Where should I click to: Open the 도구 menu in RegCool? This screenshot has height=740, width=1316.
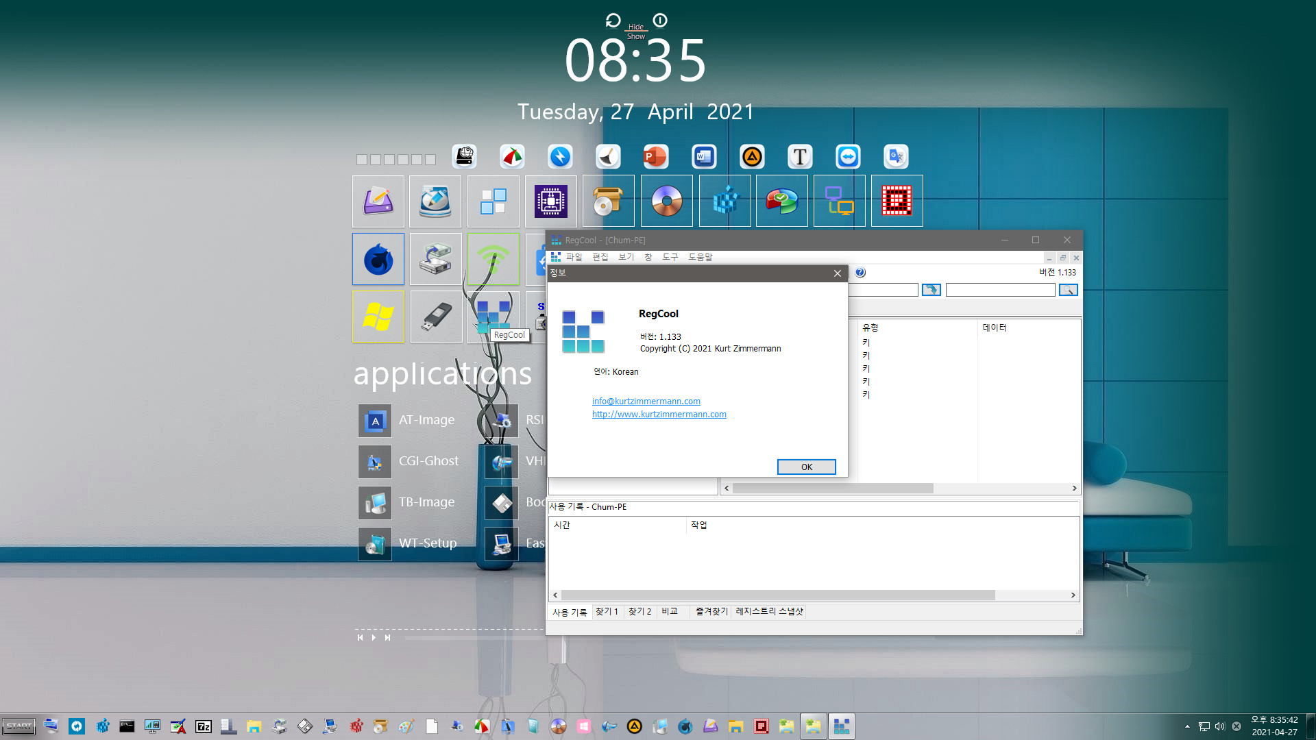pos(670,257)
